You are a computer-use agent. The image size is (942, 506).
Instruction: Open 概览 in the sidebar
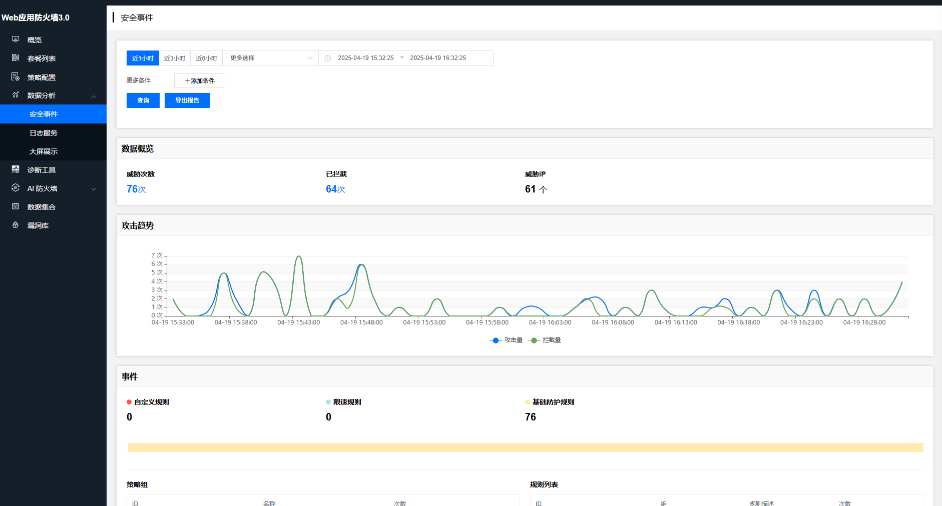pos(35,40)
